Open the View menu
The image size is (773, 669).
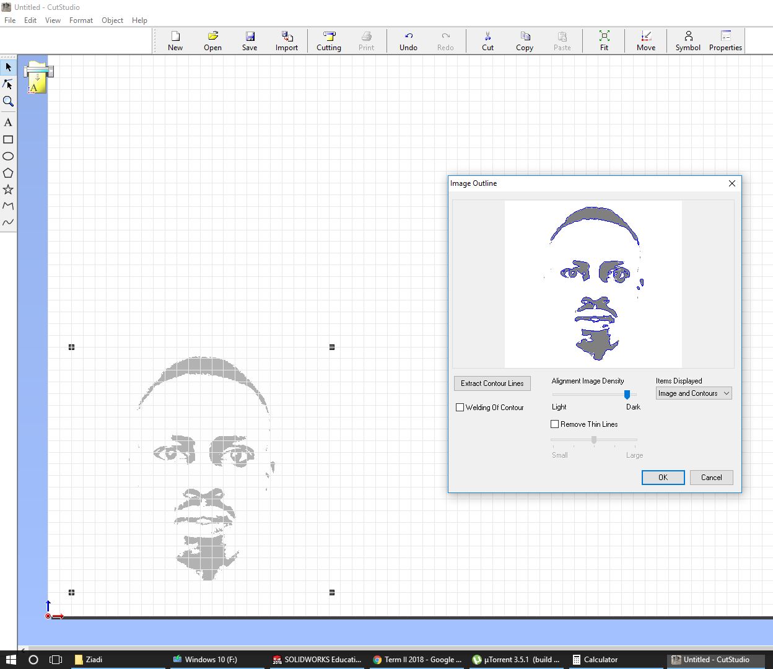pyautogui.click(x=53, y=20)
